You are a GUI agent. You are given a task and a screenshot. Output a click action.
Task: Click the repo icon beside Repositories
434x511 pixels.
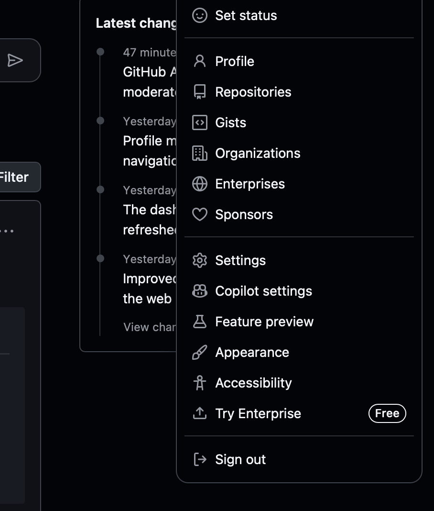coord(200,92)
